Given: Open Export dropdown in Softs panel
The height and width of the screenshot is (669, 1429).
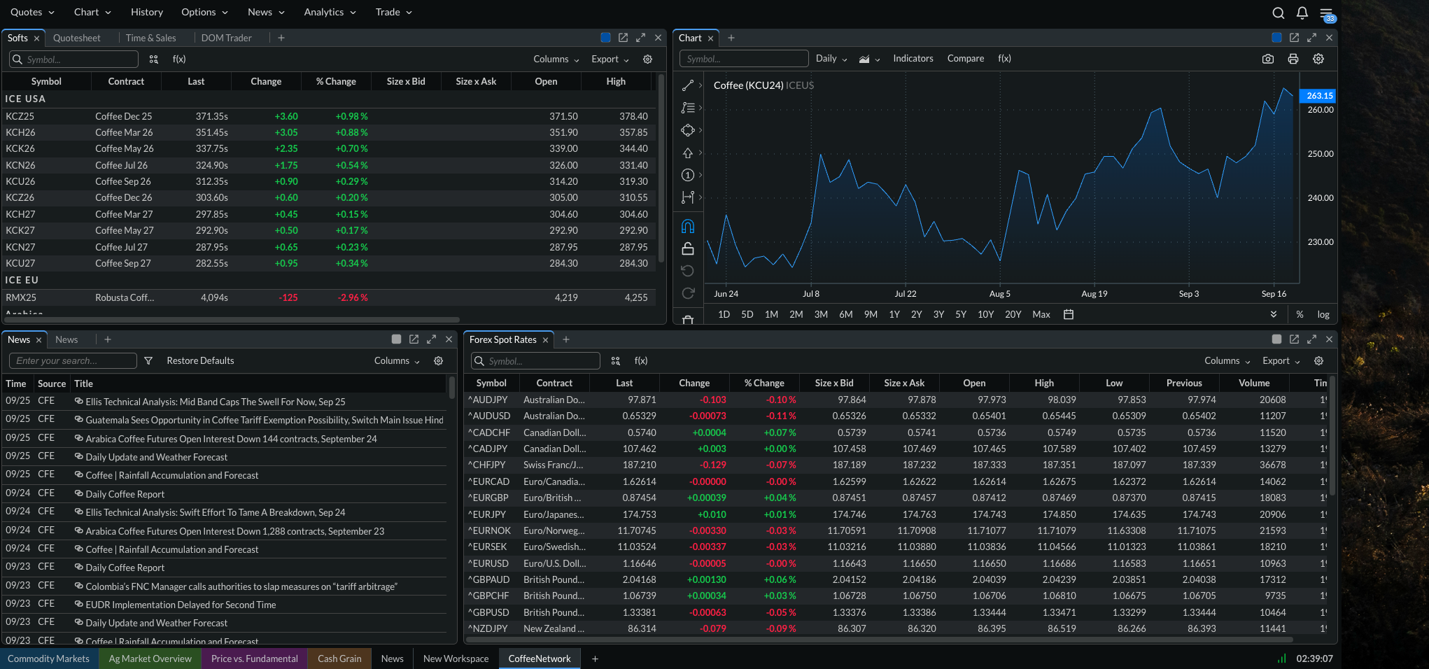Looking at the screenshot, I should [x=610, y=59].
